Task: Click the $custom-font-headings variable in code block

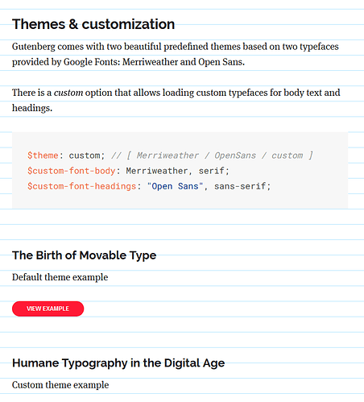Action: [81, 186]
